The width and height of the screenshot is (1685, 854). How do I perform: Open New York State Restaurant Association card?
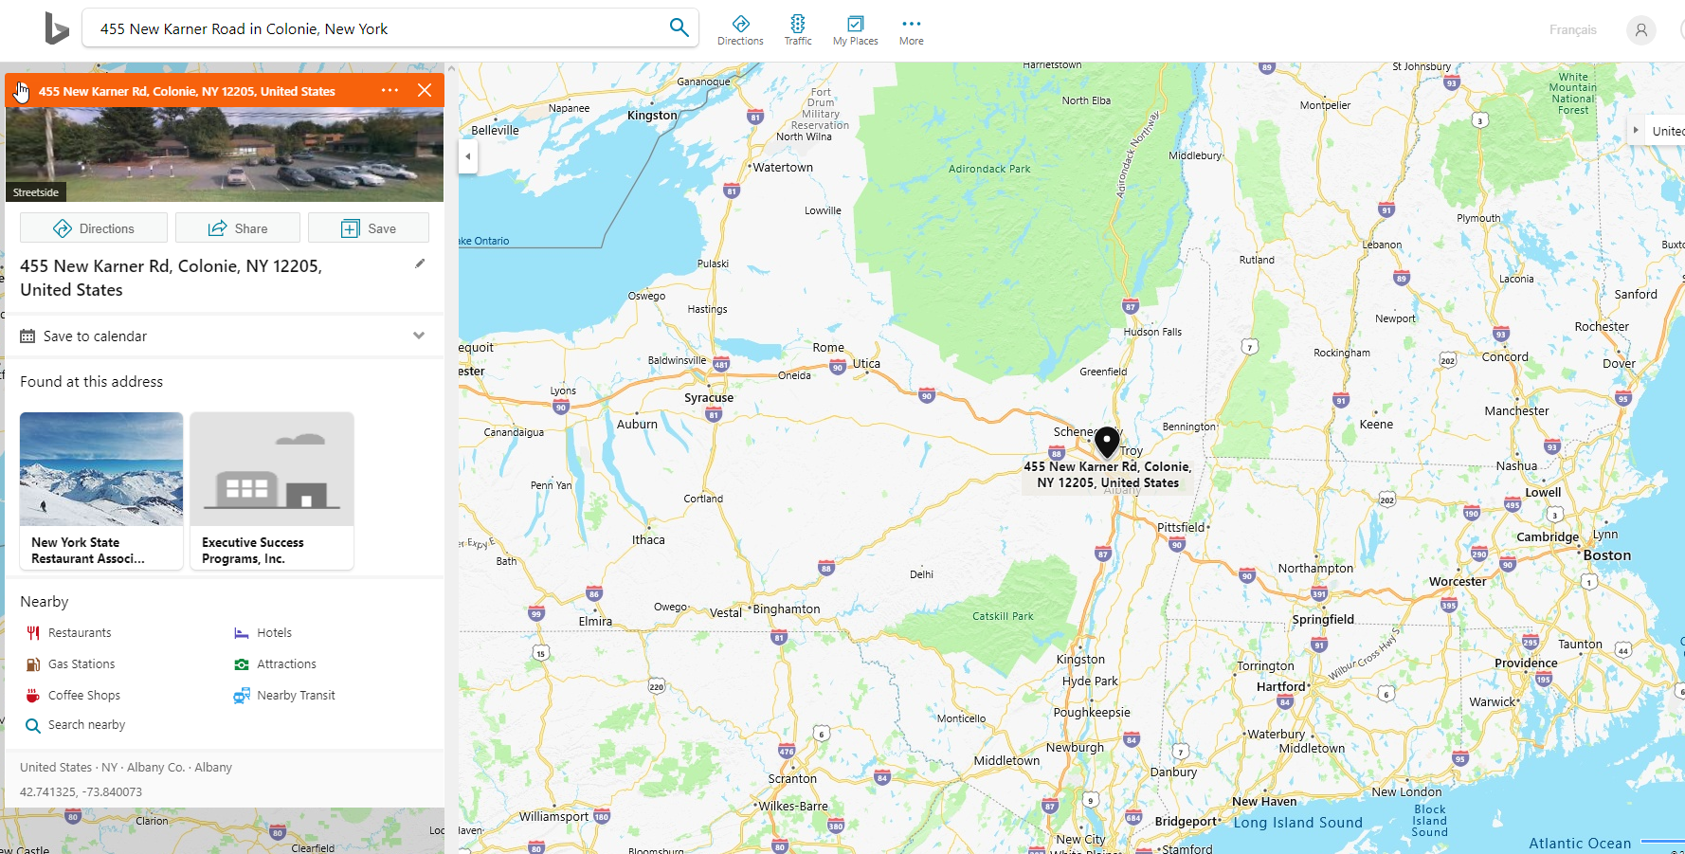(101, 491)
